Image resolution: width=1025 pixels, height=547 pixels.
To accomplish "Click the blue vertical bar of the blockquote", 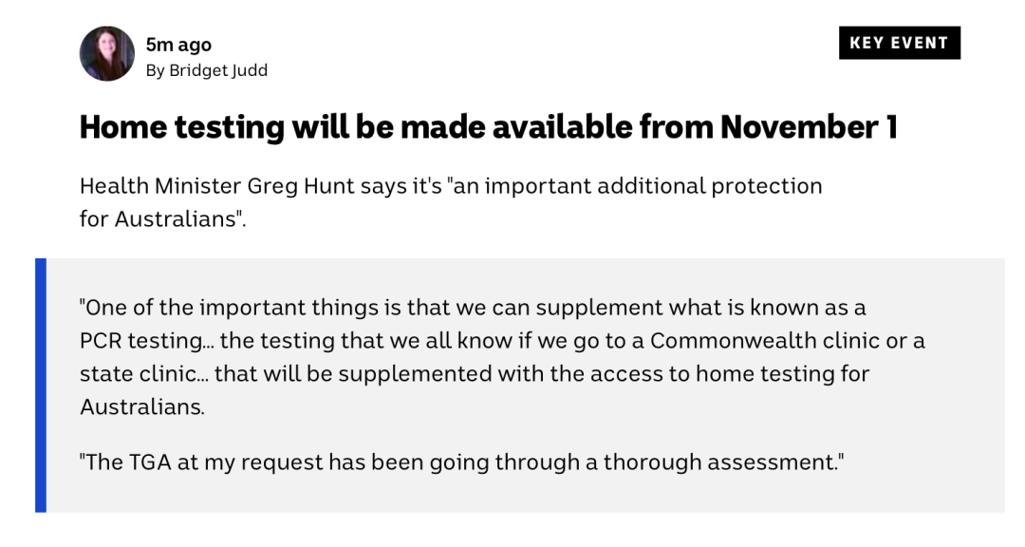I will (41, 386).
